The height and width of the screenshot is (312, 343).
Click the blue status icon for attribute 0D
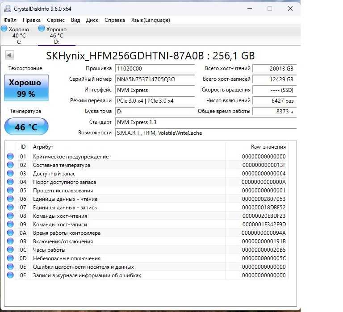point(10,258)
